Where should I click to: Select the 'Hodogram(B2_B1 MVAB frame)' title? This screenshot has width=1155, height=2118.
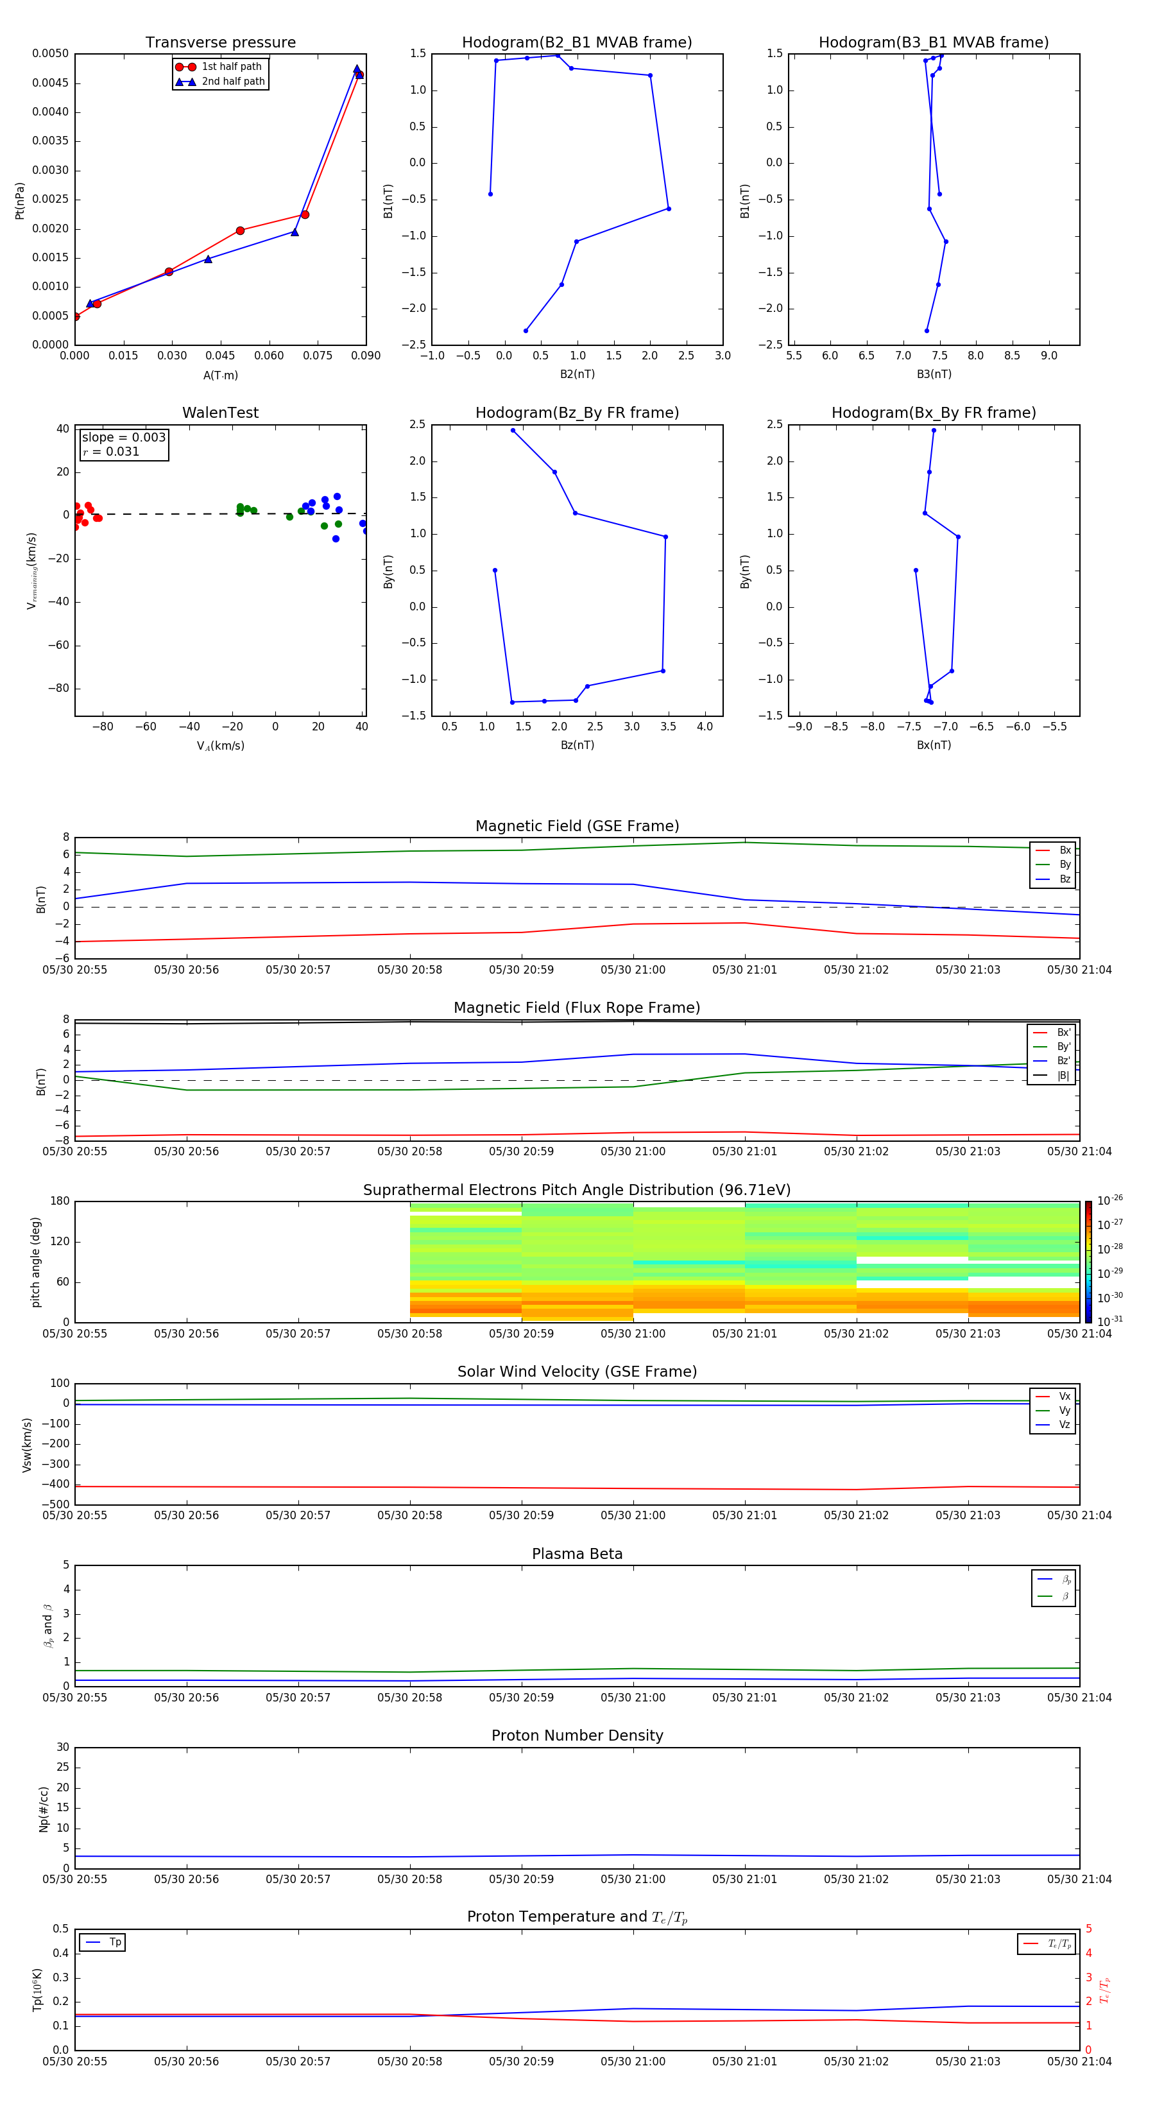[577, 43]
